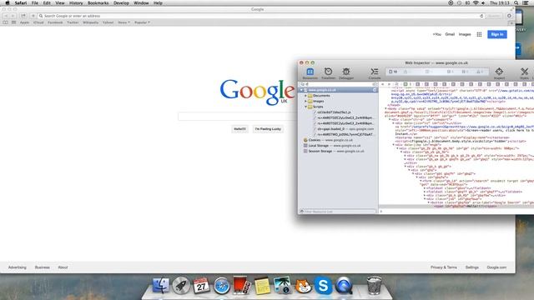Viewport: 534px width, 300px height.
Task: Open the Images link on Google header
Action: click(x=465, y=34)
